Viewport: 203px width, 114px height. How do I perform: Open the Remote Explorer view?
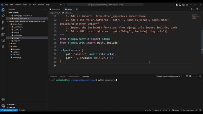pos(3,40)
